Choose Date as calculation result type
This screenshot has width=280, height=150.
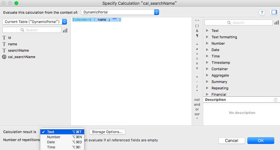click(62, 142)
